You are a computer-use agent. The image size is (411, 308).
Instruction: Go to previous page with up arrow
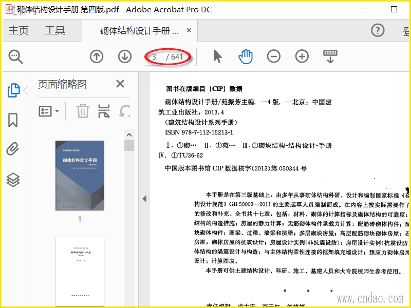tap(97, 56)
